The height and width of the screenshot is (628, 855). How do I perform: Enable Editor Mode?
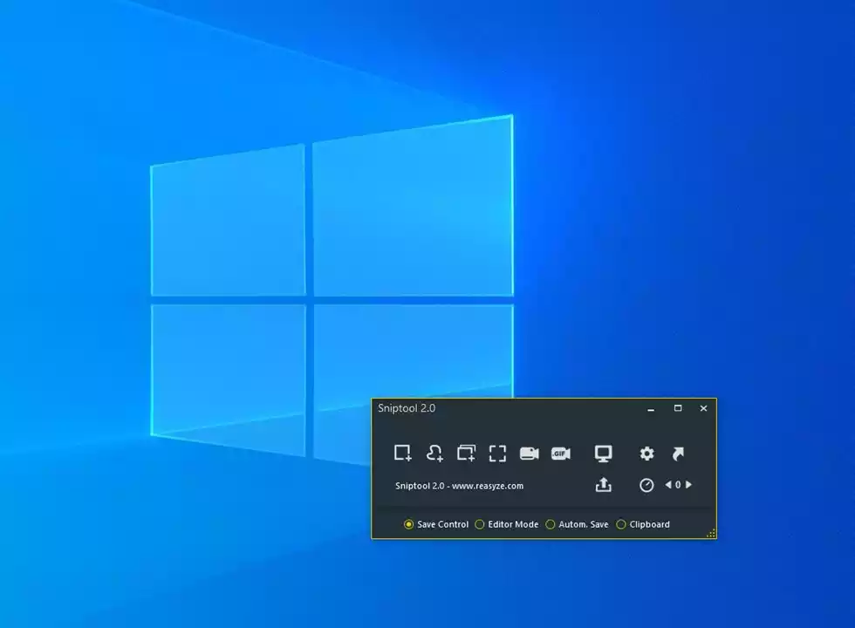tap(480, 524)
